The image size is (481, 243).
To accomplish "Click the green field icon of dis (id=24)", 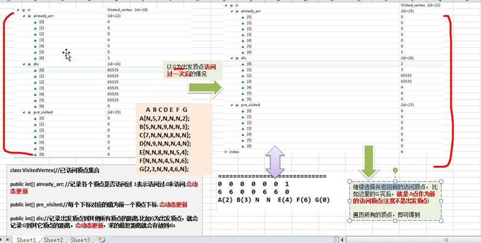I will tap(30, 64).
